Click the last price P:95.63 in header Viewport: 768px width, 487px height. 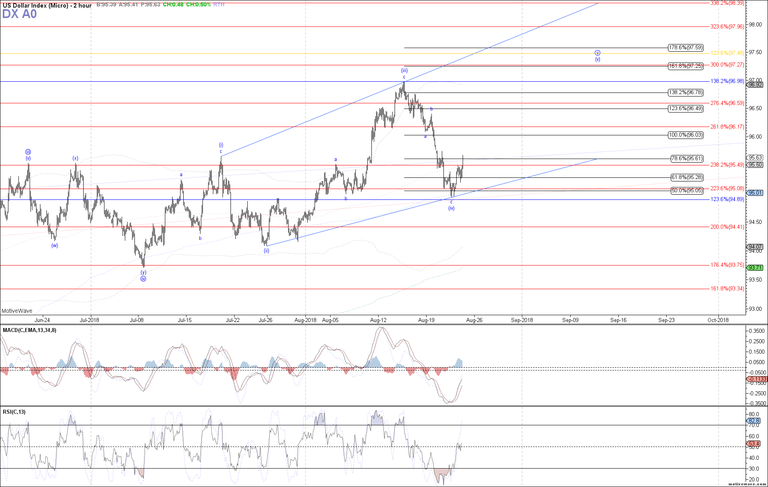150,5
